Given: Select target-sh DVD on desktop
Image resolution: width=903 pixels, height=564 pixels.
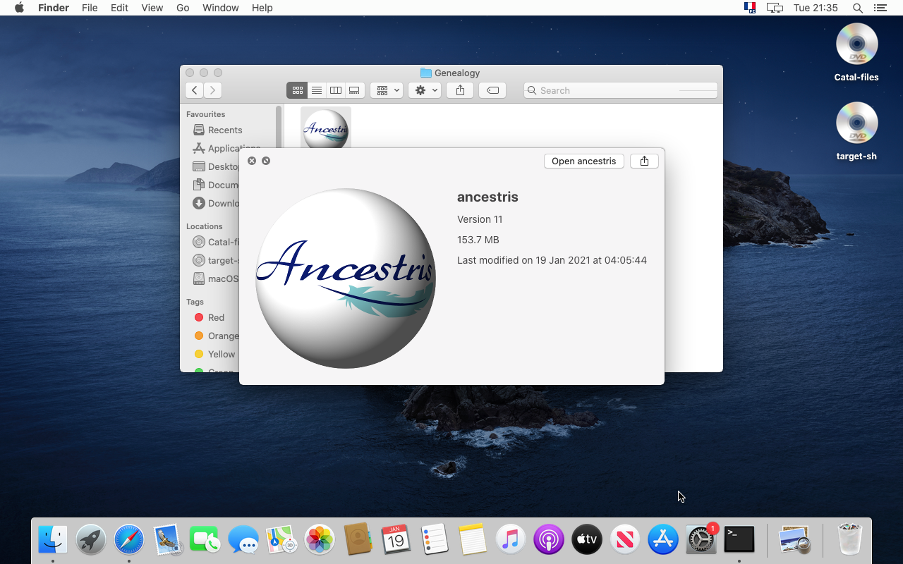Looking at the screenshot, I should pos(856,131).
